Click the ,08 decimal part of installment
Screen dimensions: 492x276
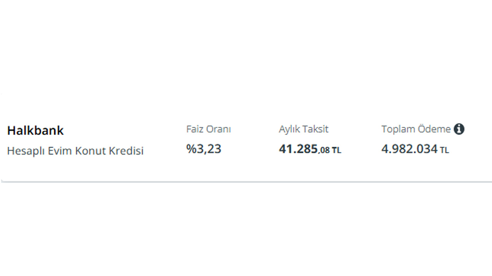[x=324, y=151]
